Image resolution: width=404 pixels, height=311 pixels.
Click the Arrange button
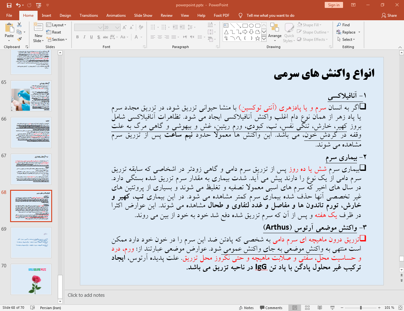tap(275, 32)
